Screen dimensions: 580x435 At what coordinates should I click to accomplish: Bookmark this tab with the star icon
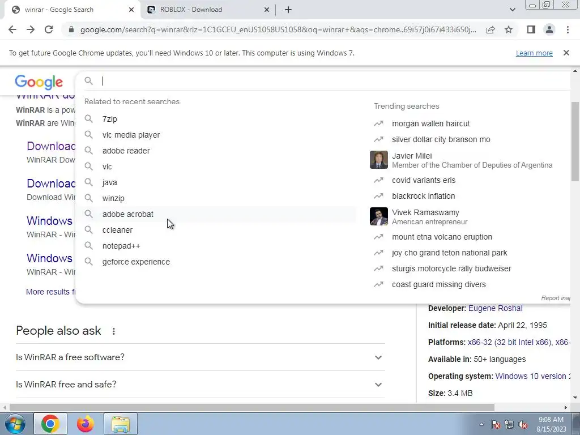[x=509, y=29]
